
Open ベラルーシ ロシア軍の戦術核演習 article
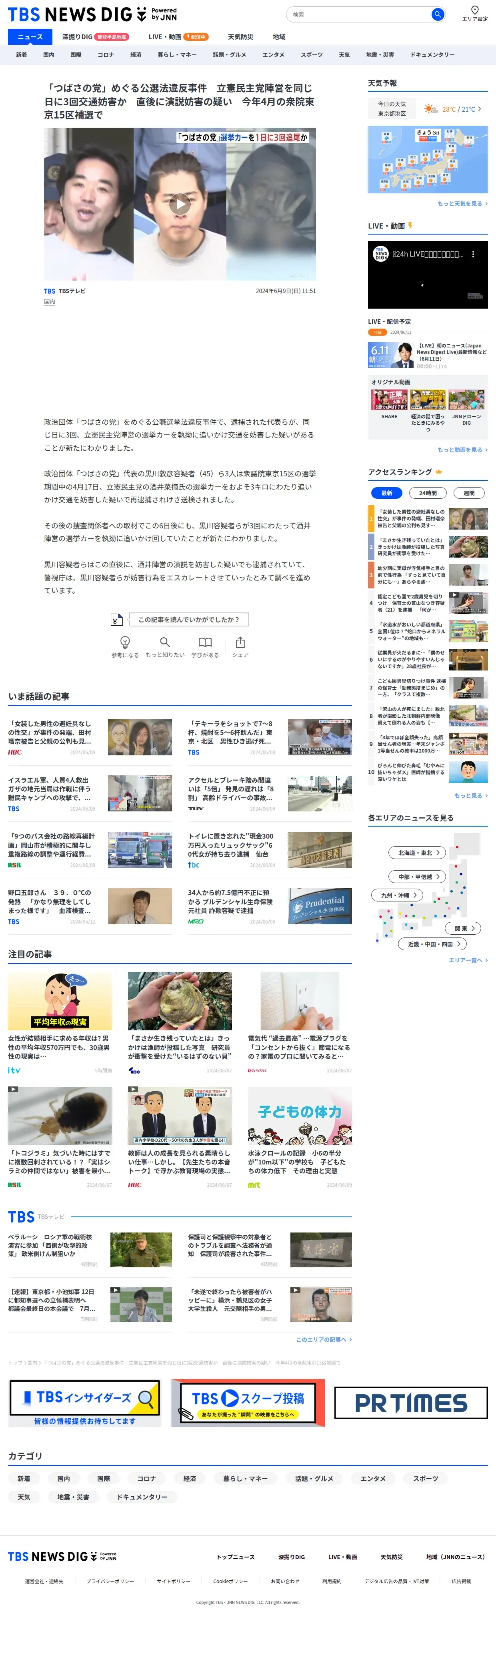[90, 1250]
